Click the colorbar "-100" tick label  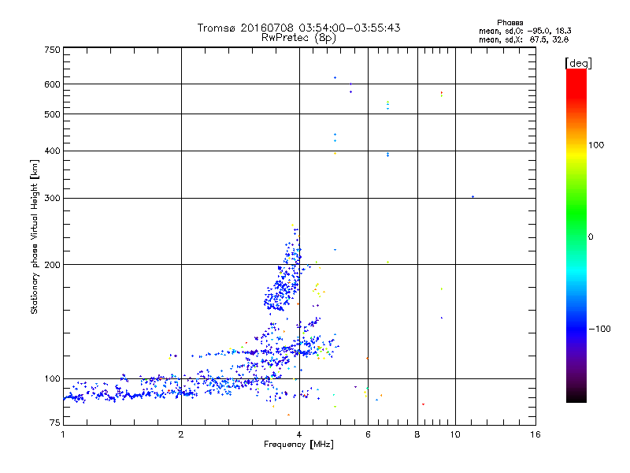(600, 329)
